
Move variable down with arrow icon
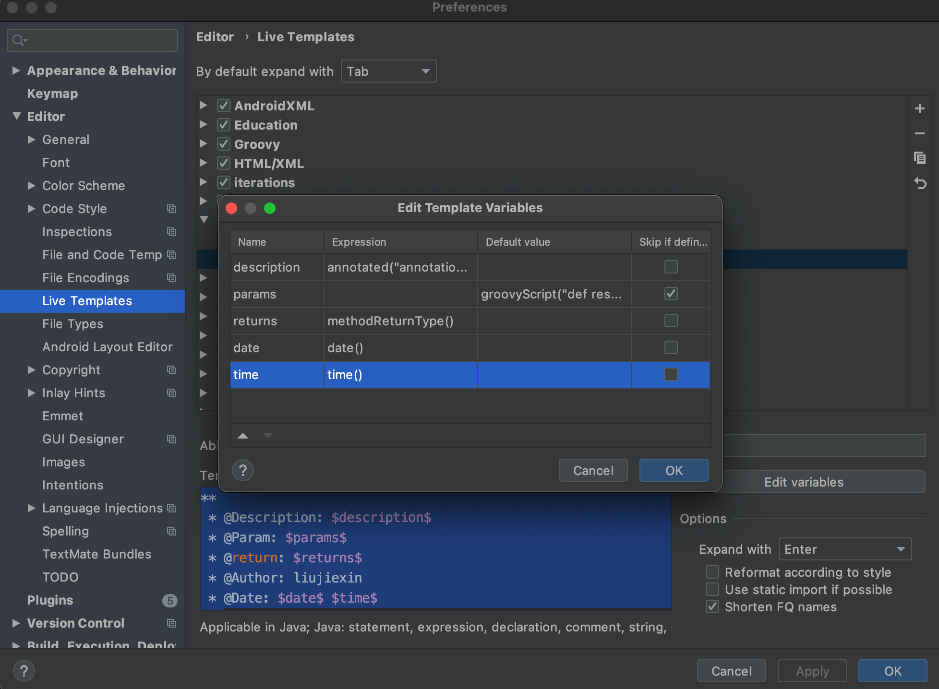[x=267, y=436]
